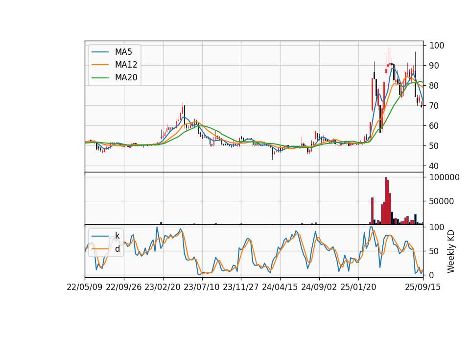470x338 pixels.
Task: Click the 23/11/27 date tick label
Action: click(x=241, y=287)
